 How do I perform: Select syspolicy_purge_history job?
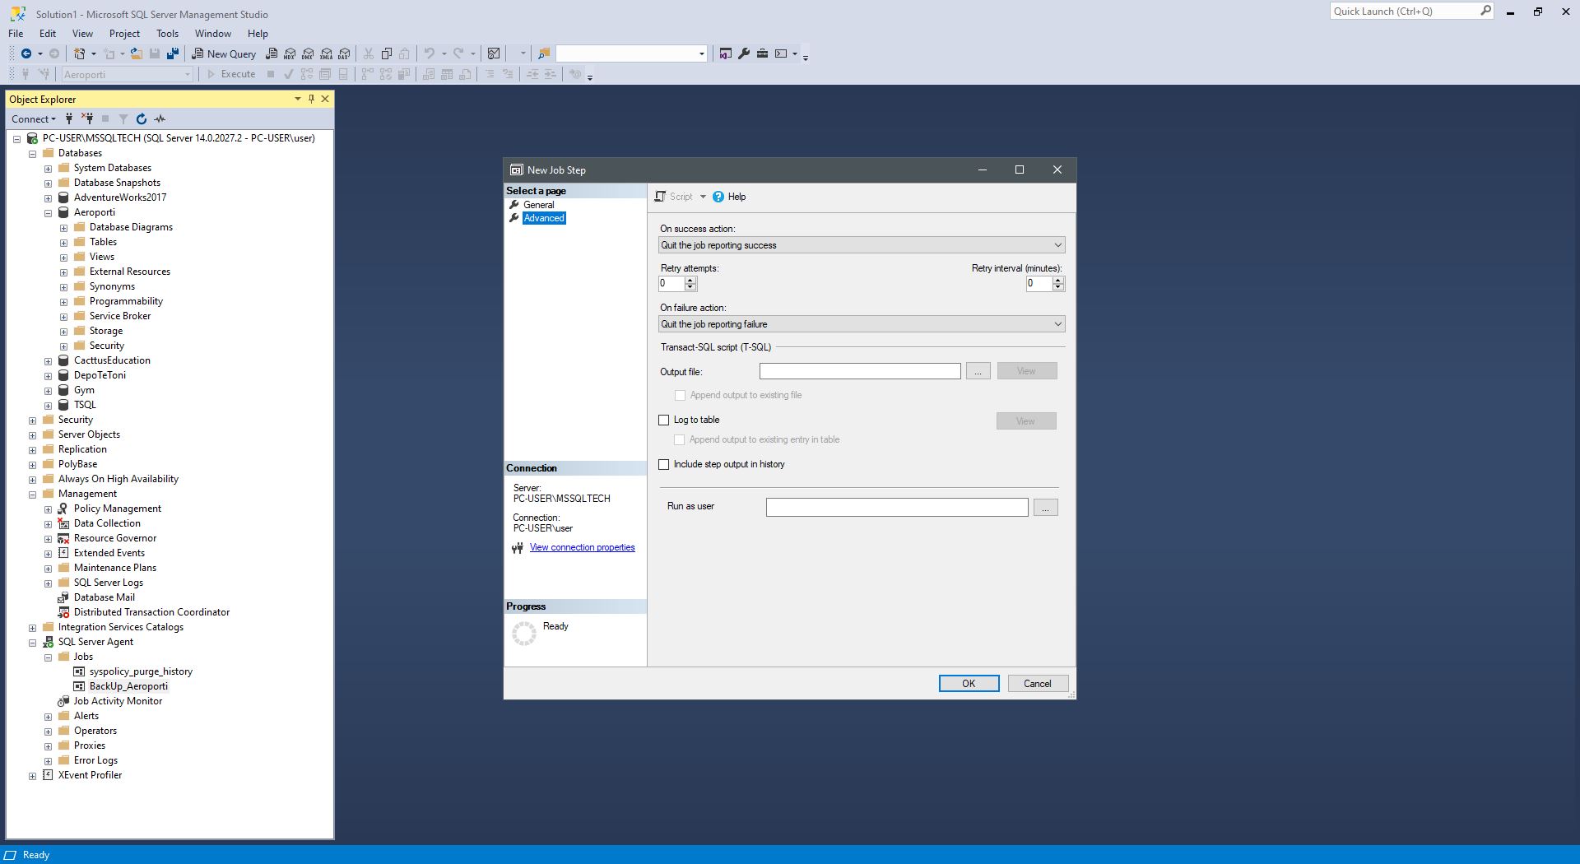point(141,671)
